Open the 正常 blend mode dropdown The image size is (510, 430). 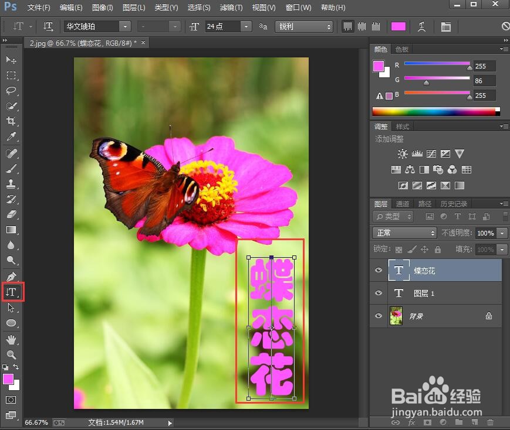(x=404, y=233)
